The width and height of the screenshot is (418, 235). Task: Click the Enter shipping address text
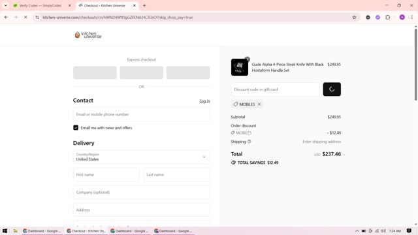click(x=321, y=142)
